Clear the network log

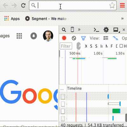coord(74,38)
